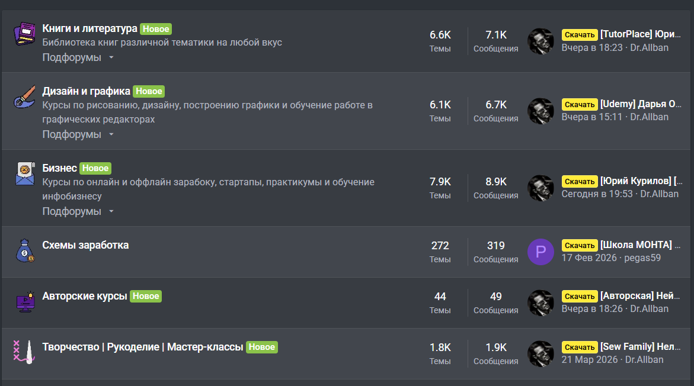Expand Подфорумы under Бизнес
Screen dimensions: 694x386
point(78,211)
